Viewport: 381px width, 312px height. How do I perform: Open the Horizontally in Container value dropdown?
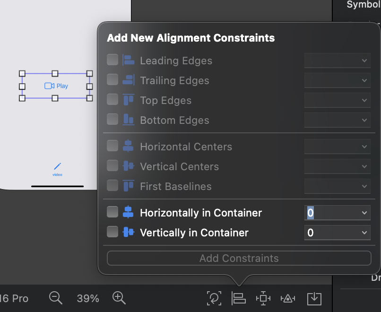point(364,213)
